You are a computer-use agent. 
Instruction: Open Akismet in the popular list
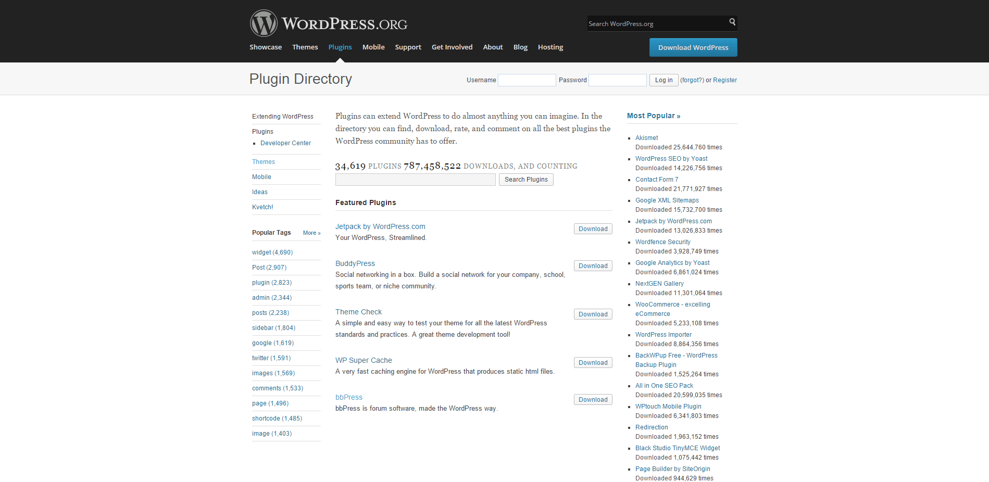pyautogui.click(x=646, y=138)
